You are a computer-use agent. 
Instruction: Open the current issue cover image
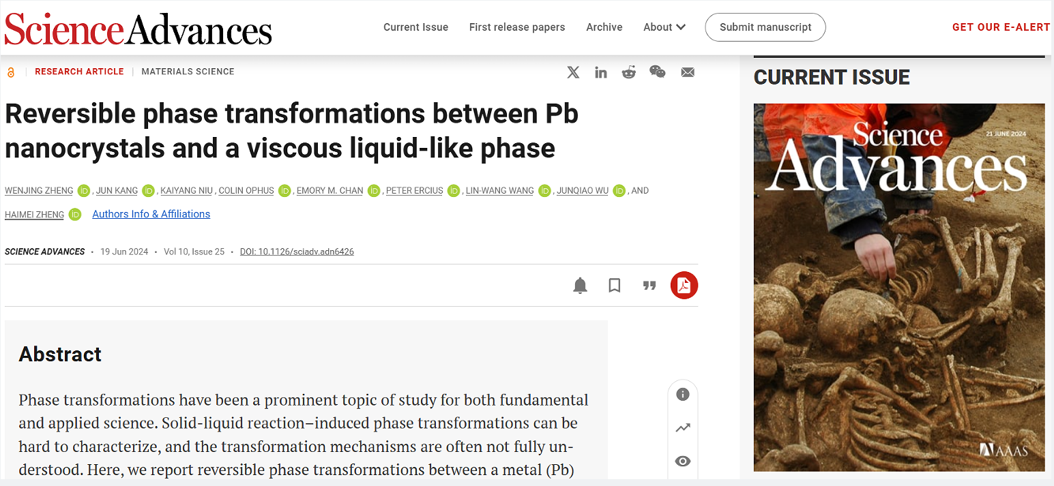(898, 287)
